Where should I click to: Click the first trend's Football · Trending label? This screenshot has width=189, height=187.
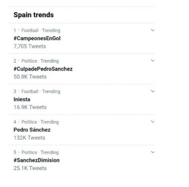pos(41,30)
